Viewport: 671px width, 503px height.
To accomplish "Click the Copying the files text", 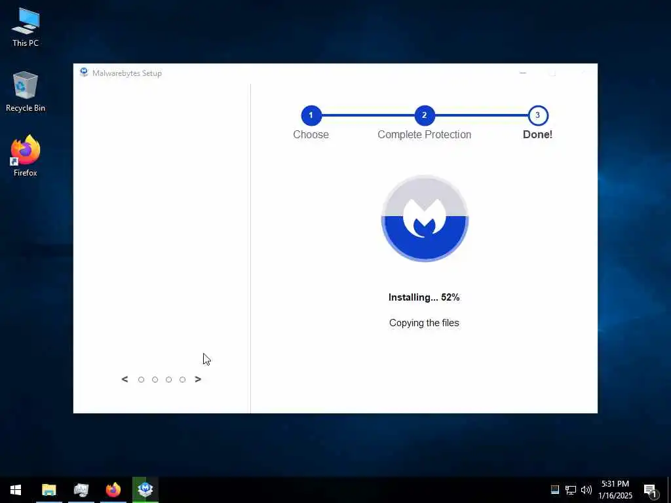I will tap(424, 323).
